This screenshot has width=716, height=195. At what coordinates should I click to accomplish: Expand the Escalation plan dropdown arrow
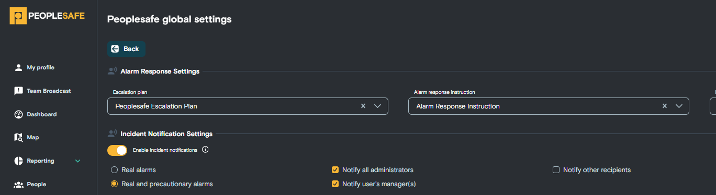point(378,106)
